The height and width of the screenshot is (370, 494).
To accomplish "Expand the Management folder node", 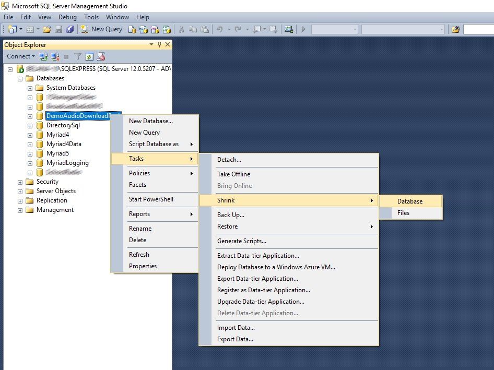I will [20, 210].
